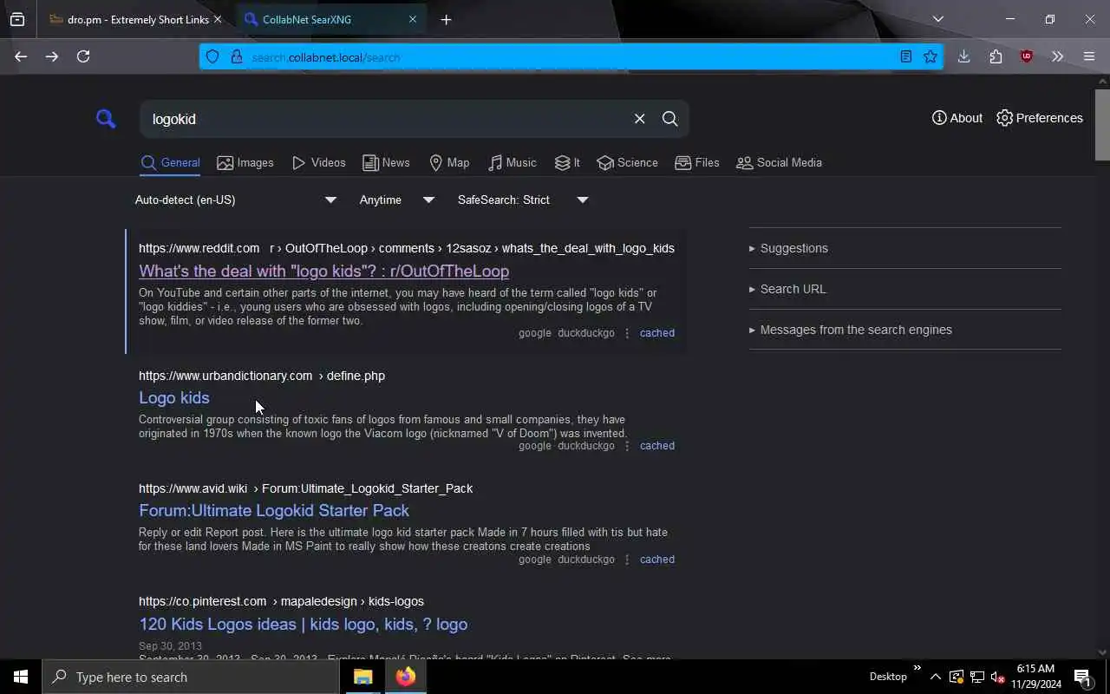The height and width of the screenshot is (694, 1110).
Task: Open the Firefox application menu
Action: tap(1089, 56)
